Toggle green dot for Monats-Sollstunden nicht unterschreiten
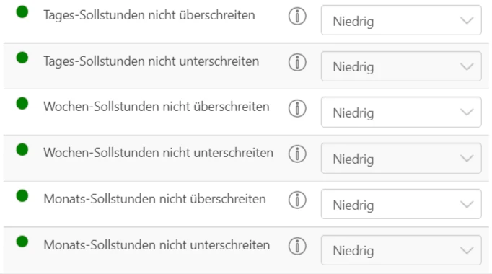 coord(22,242)
